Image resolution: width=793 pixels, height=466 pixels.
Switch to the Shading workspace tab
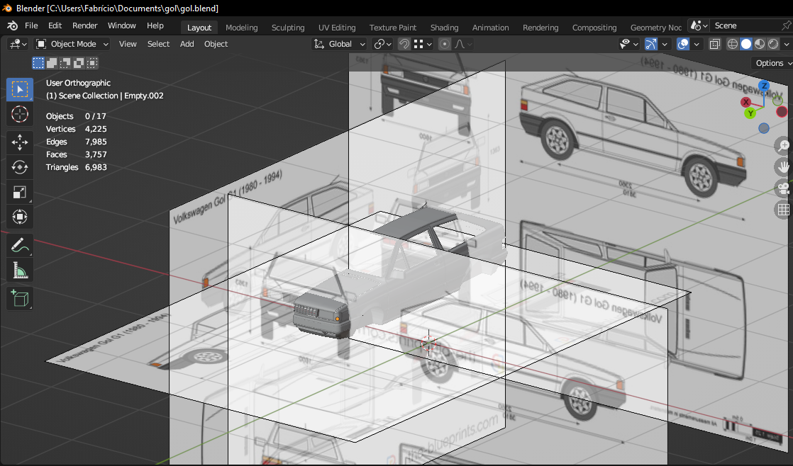(x=445, y=28)
